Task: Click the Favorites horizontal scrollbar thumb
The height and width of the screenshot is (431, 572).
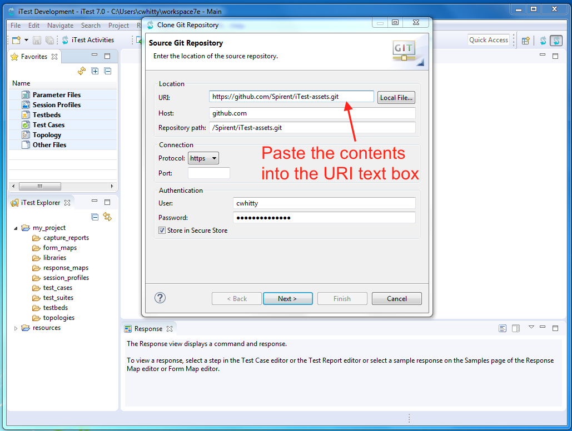Action: 40,186
